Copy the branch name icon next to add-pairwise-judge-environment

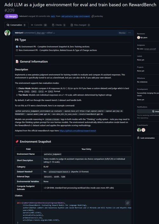(x=93, y=16)
